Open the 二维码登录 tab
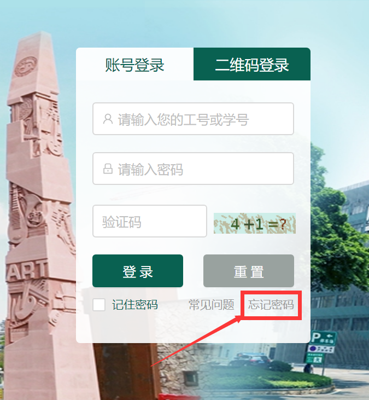This screenshot has width=369, height=400. [252, 64]
